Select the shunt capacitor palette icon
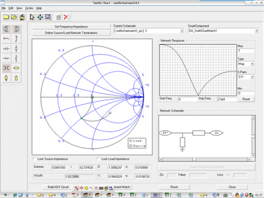 pos(16,49)
